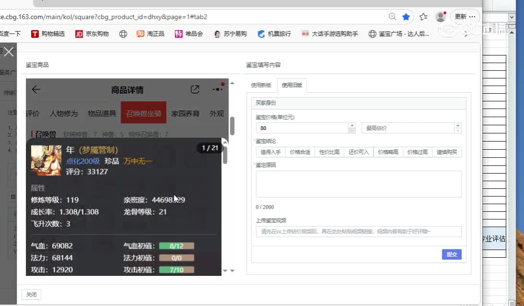
Task: Click the 鉴定原因 text area
Action: [x=359, y=184]
